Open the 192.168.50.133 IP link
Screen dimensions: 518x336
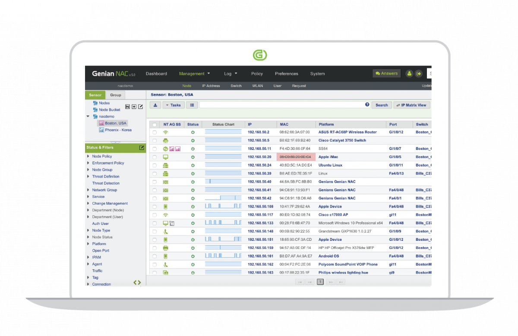260,223
